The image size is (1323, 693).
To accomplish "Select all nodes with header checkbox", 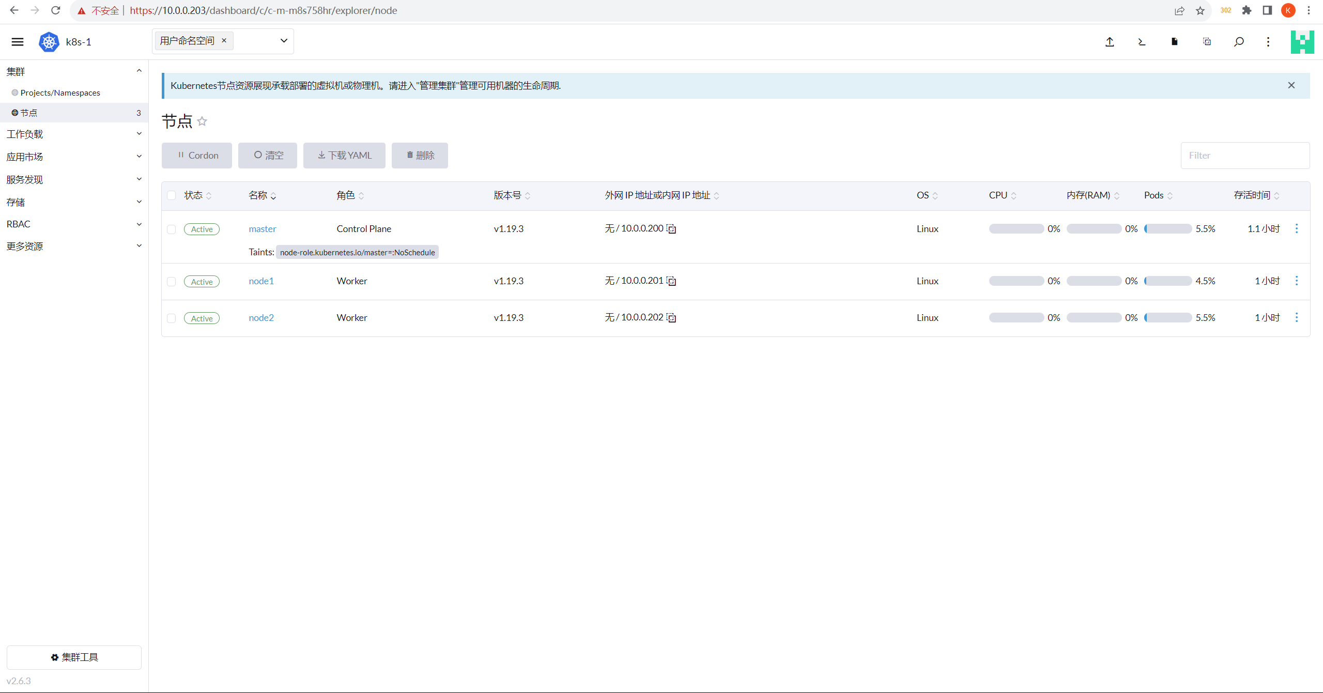I will click(172, 195).
